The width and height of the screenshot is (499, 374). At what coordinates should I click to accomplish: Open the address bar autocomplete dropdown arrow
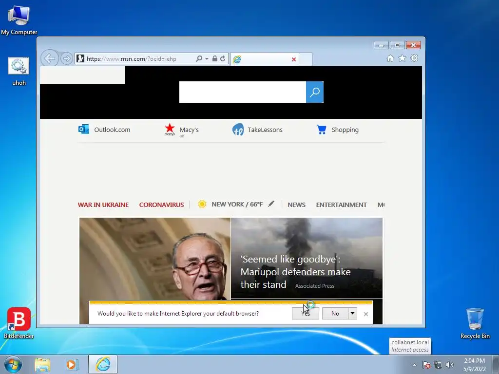coord(207,59)
